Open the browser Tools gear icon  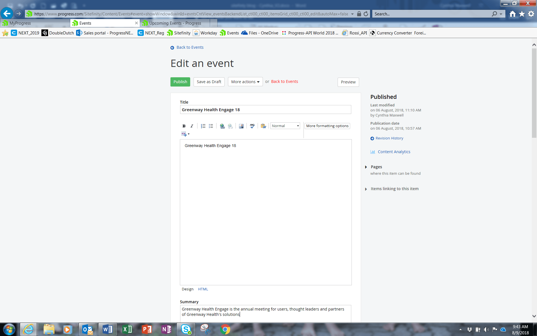point(531,14)
